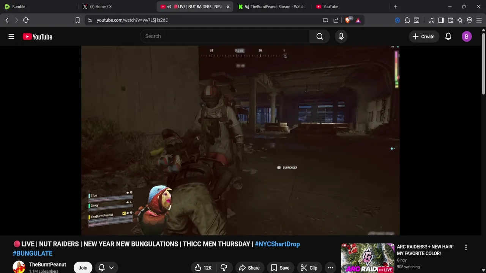486x273 pixels.
Task: Open a new browser tab
Action: pyautogui.click(x=396, y=6)
